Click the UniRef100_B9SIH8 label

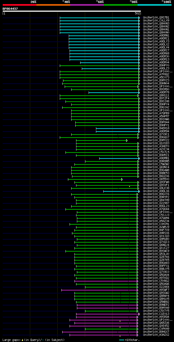[156, 101]
